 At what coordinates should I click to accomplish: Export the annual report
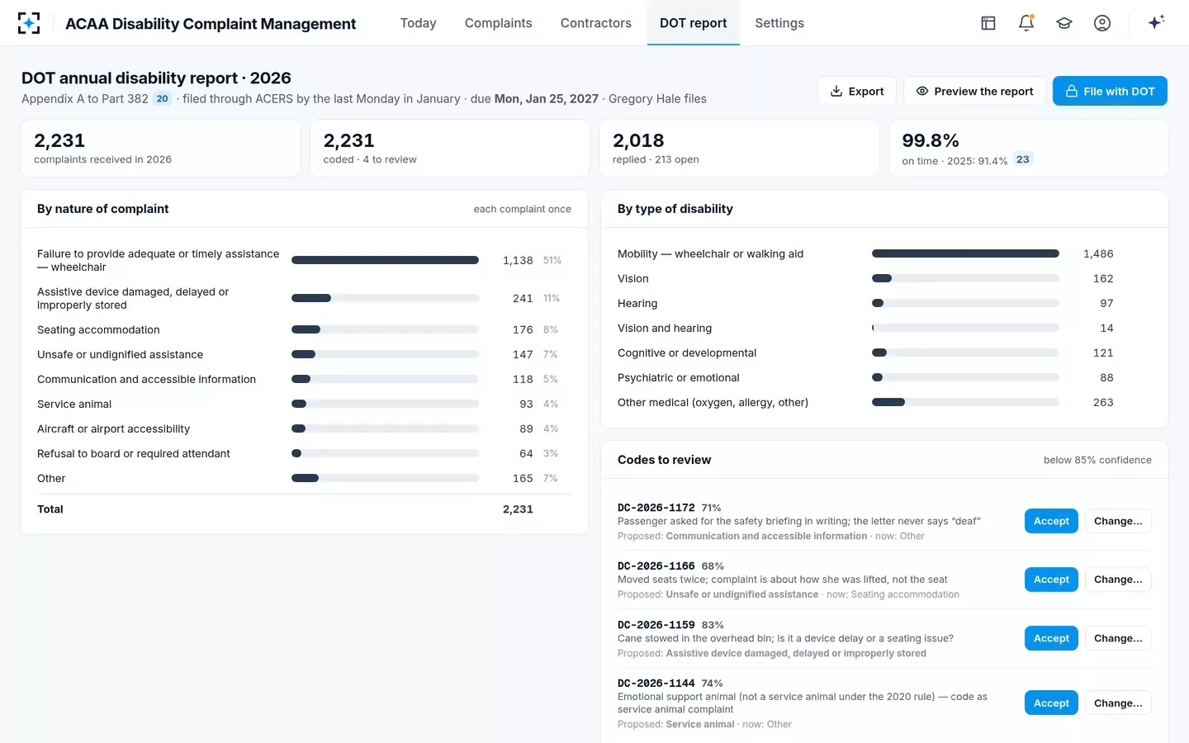tap(857, 91)
